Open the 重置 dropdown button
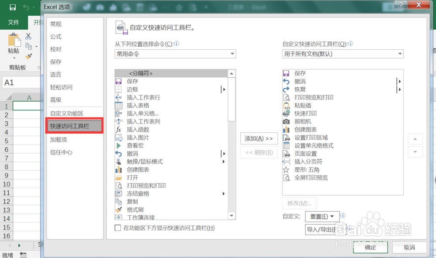 tap(322, 216)
